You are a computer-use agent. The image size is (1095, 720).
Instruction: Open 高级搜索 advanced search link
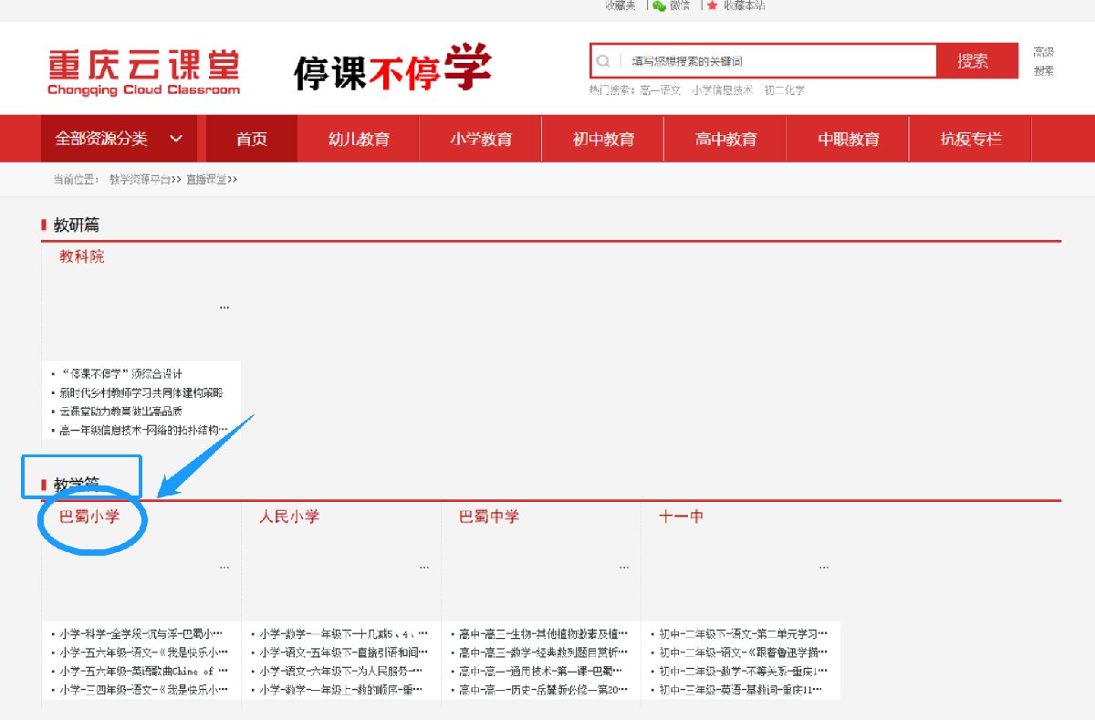tap(1043, 61)
